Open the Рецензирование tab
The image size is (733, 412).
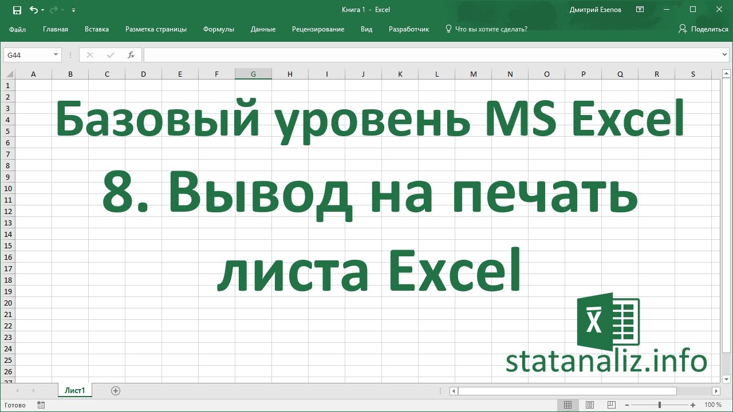click(x=318, y=29)
